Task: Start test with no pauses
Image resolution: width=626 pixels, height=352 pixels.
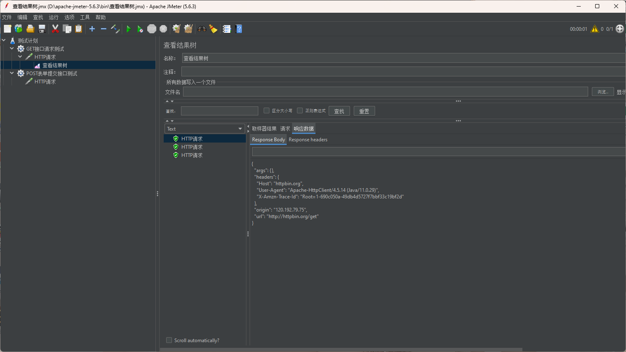Action: tap(140, 29)
